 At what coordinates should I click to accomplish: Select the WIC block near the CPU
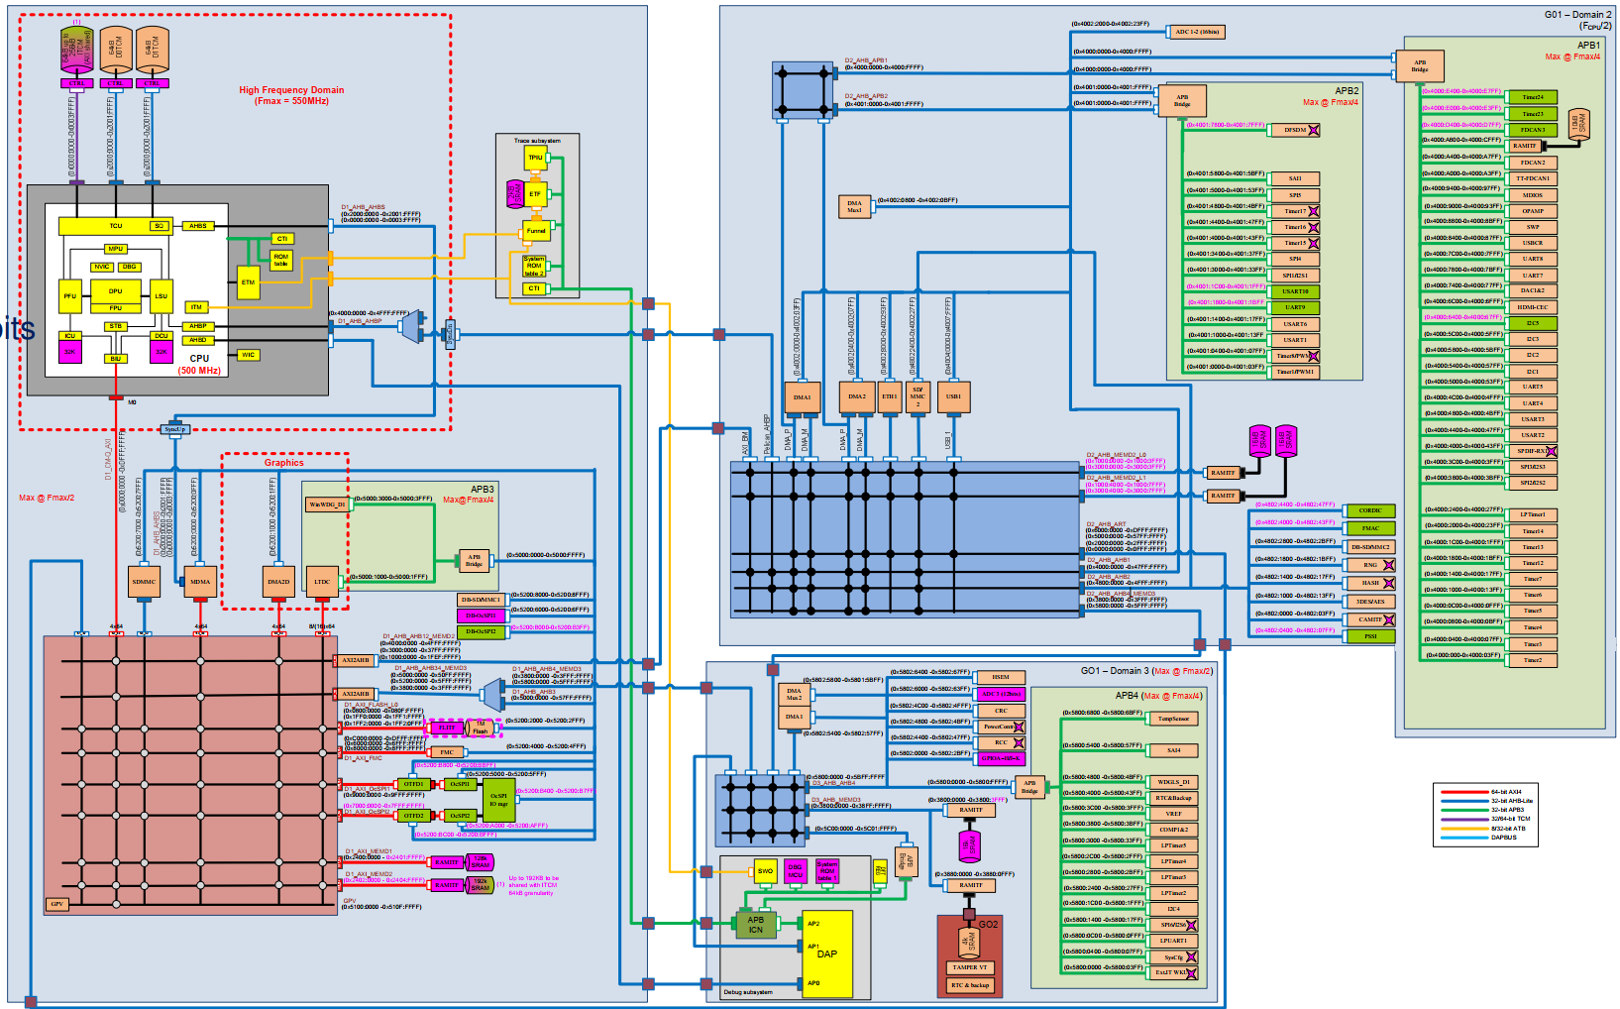(x=248, y=355)
